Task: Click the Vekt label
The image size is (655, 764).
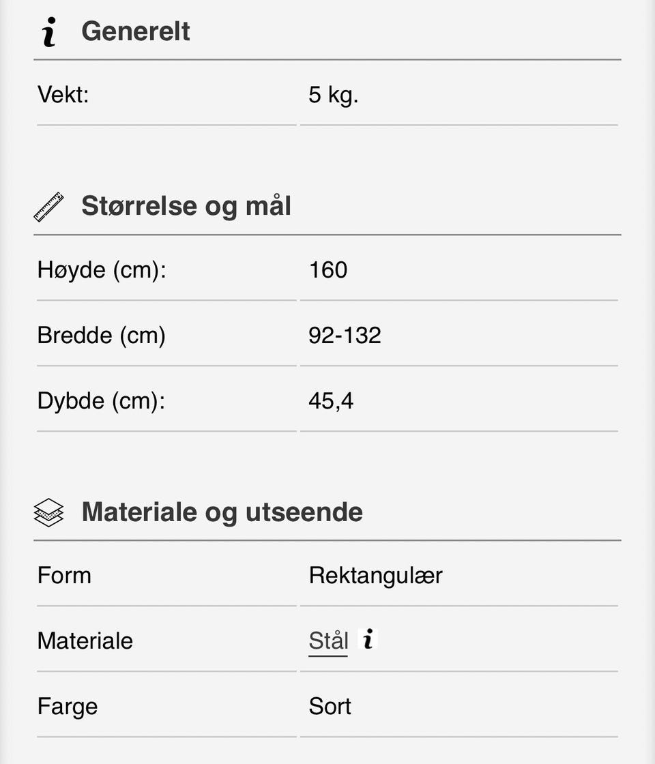Action: pos(63,95)
